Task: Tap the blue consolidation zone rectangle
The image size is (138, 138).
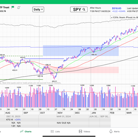Action: click(x=81, y=51)
